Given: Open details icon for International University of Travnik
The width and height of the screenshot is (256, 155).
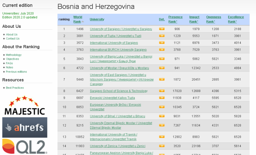Looking at the screenshot, I should click(x=162, y=136).
